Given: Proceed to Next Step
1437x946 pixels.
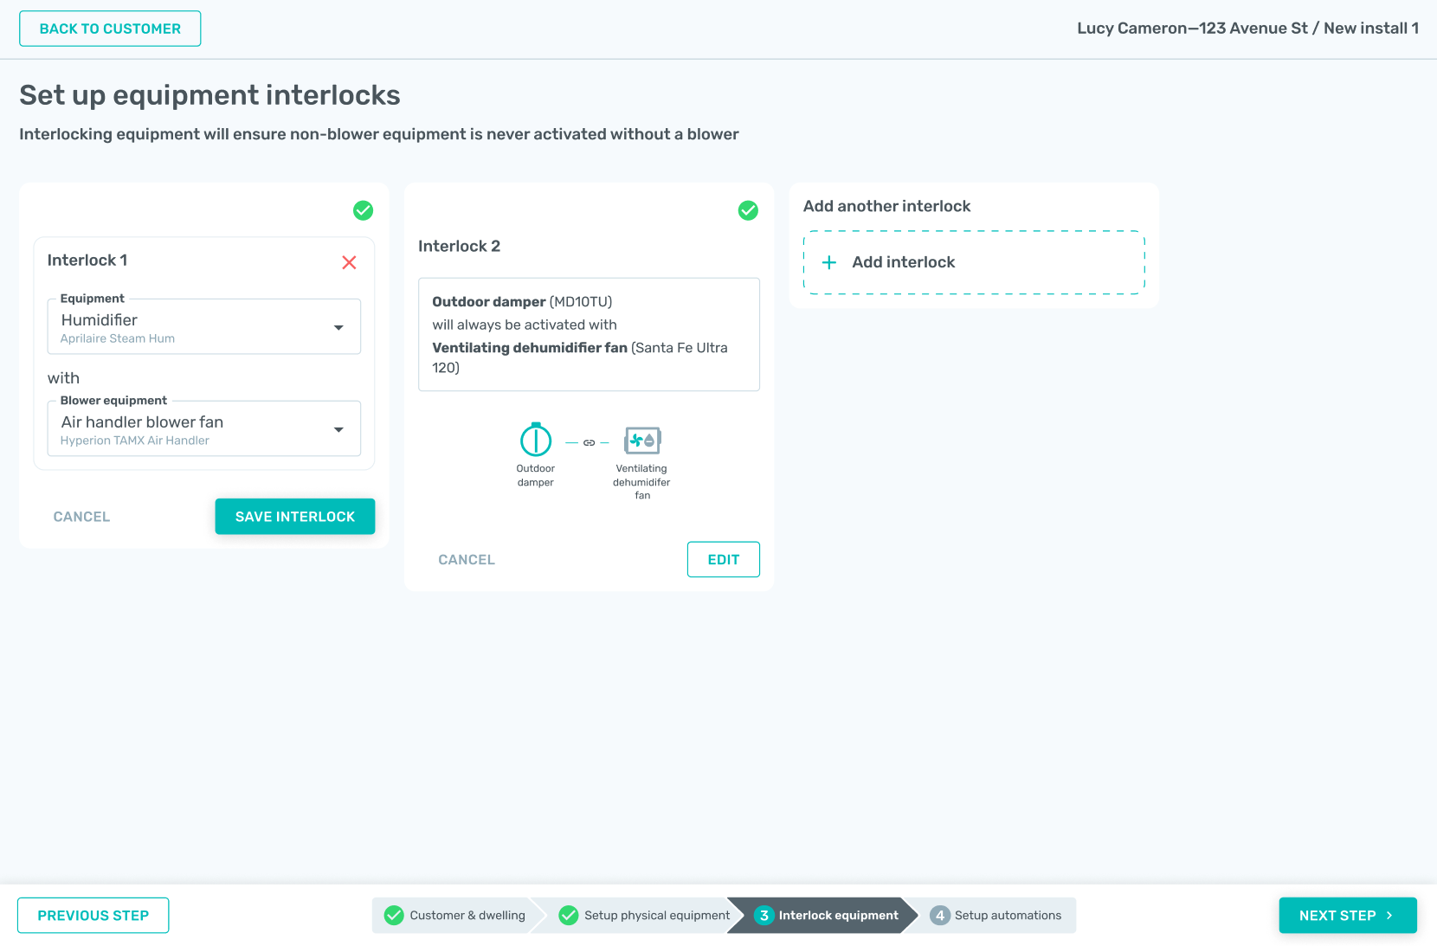Looking at the screenshot, I should coord(1348,916).
